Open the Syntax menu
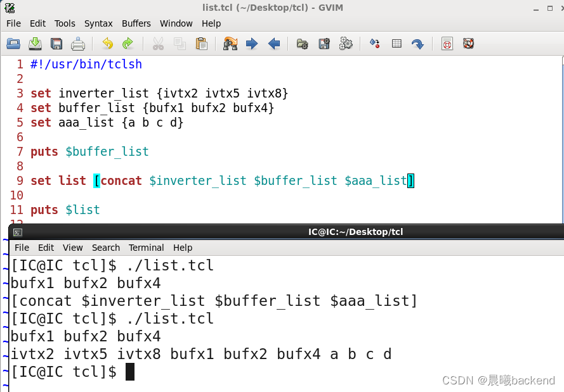The height and width of the screenshot is (392, 564). tap(98, 23)
